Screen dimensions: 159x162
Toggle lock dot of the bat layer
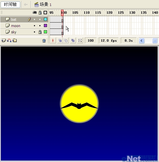tap(40, 19)
